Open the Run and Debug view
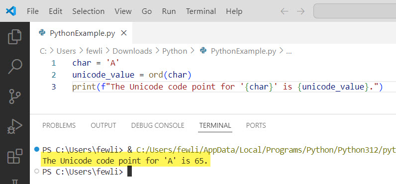This screenshot has height=184, width=396. pyautogui.click(x=15, y=126)
